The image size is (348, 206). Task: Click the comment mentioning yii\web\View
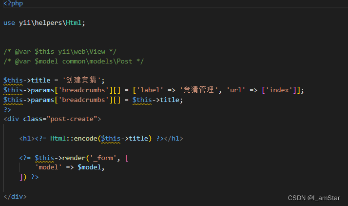point(60,52)
